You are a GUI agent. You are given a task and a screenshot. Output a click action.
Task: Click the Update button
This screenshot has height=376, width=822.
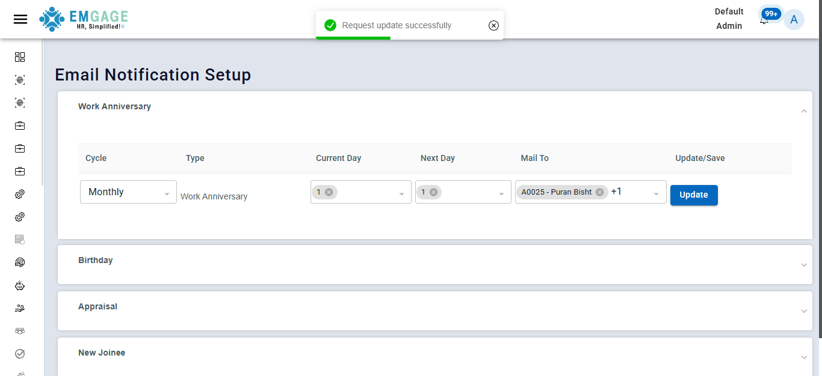pos(693,195)
